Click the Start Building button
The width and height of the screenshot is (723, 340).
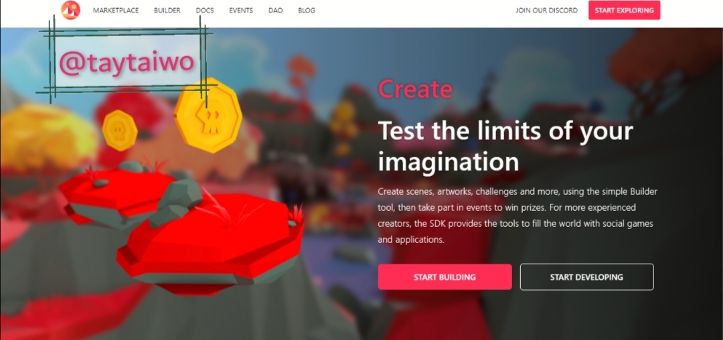[445, 277]
